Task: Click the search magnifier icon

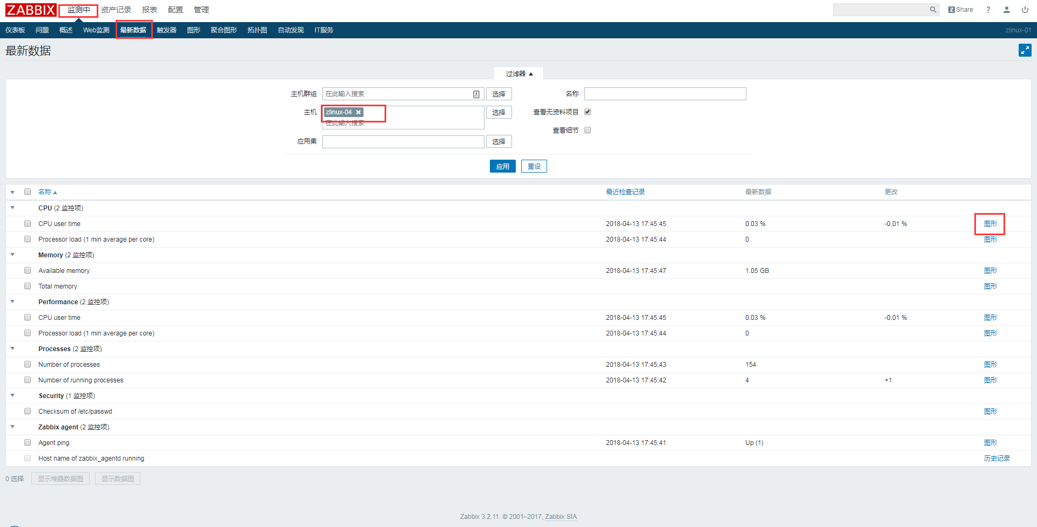Action: pos(933,10)
